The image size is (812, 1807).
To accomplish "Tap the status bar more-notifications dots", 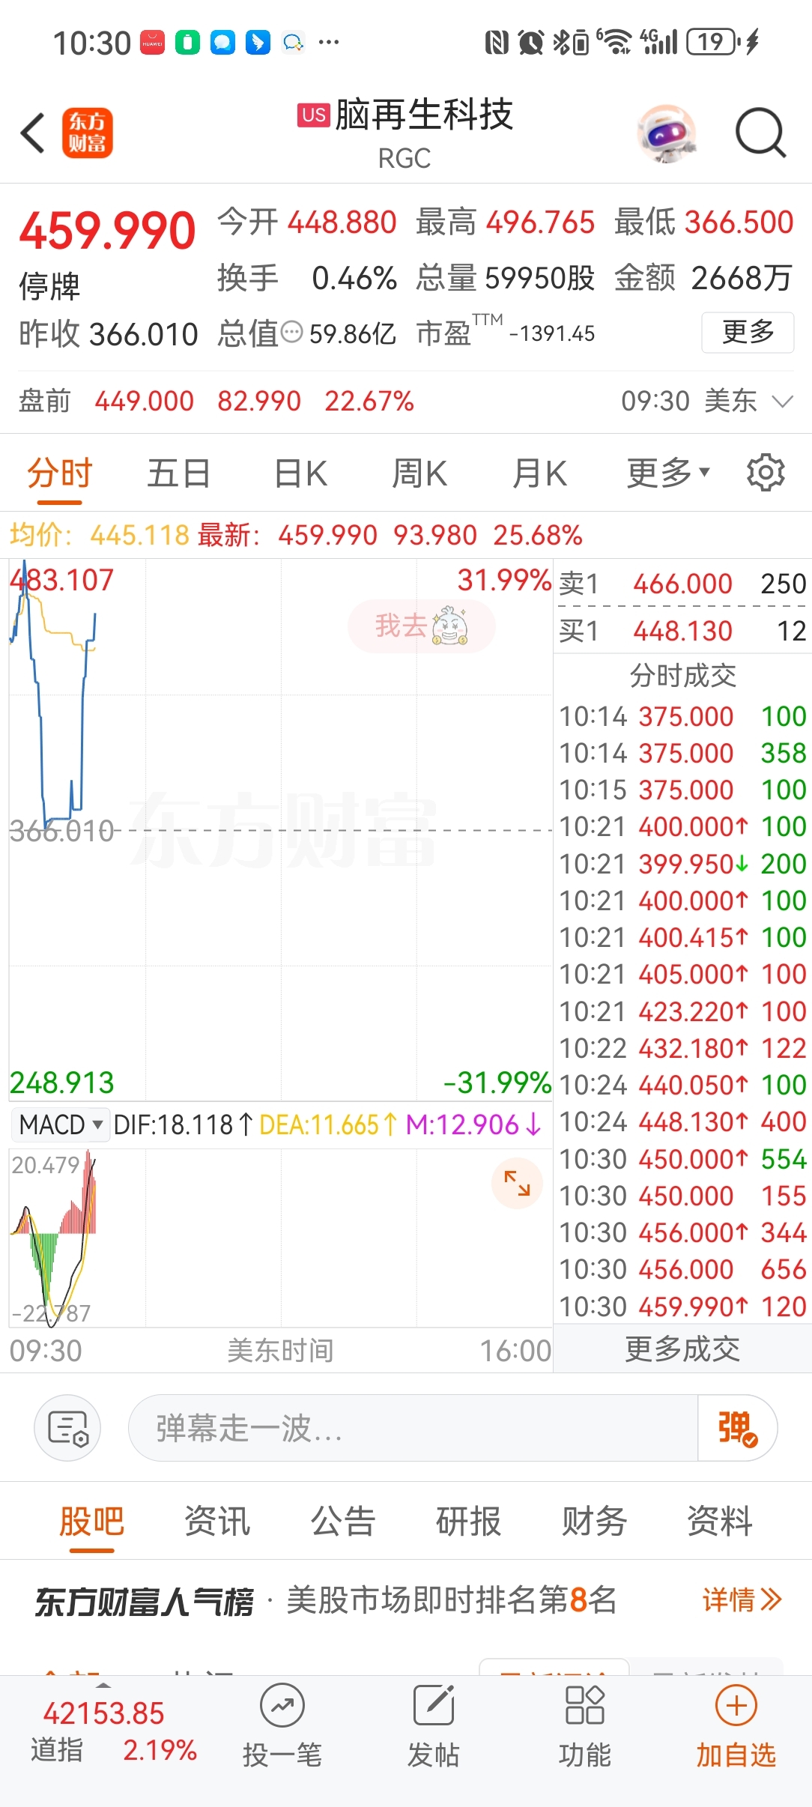I will (x=329, y=43).
